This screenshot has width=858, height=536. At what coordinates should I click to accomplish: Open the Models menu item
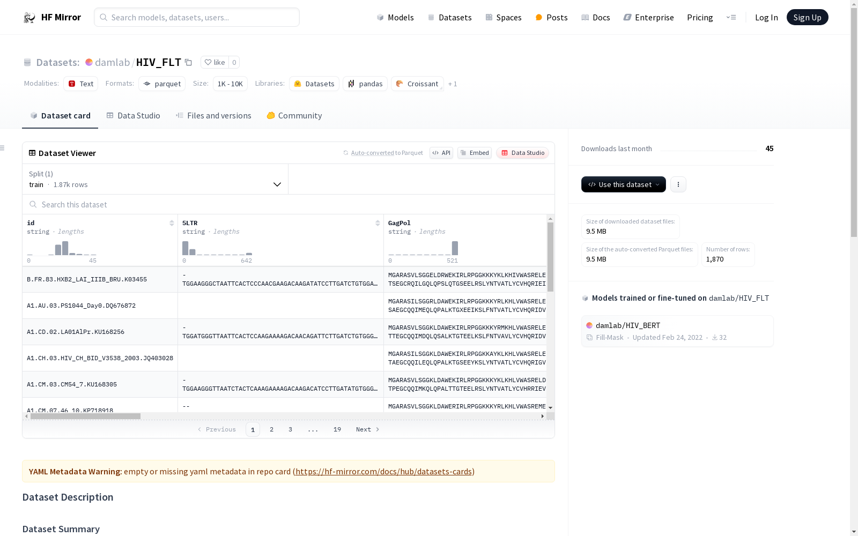(395, 17)
